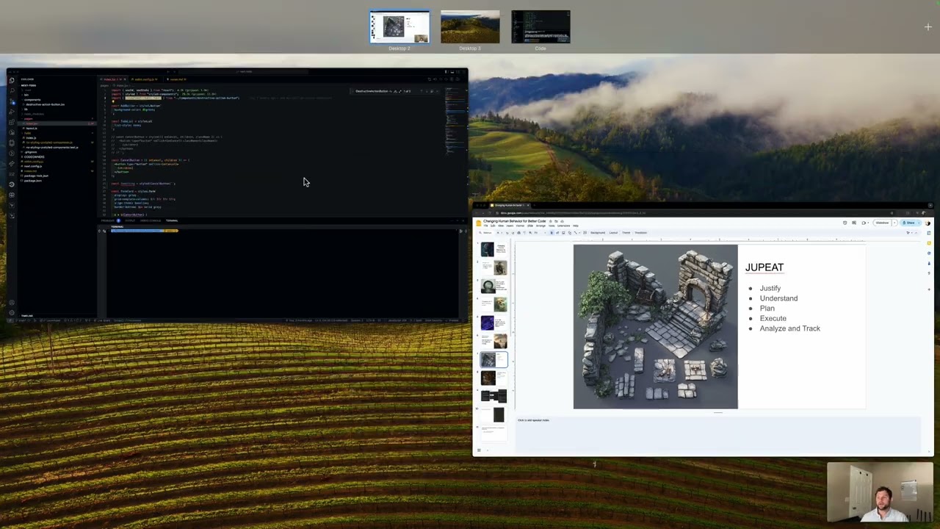Select destructive-action-button.jsx in VS Code explorer
This screenshot has width=940, height=529.
(46, 104)
